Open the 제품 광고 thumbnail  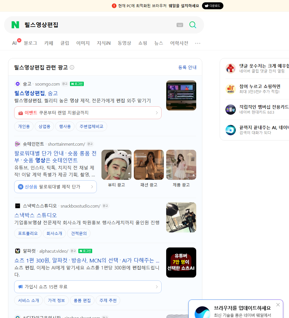point(181,165)
